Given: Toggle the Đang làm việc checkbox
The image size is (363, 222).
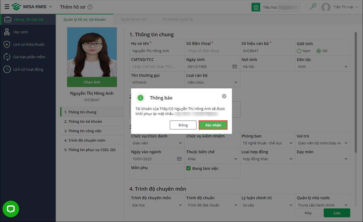Looking at the screenshot, I should pos(188,168).
